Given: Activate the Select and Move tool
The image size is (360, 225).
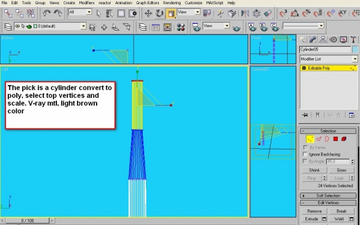Looking at the screenshot, I should coord(148,14).
